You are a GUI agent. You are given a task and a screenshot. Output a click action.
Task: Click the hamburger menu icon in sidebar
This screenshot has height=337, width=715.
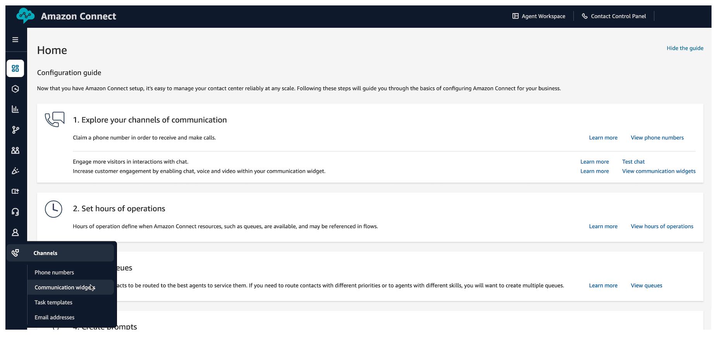15,40
